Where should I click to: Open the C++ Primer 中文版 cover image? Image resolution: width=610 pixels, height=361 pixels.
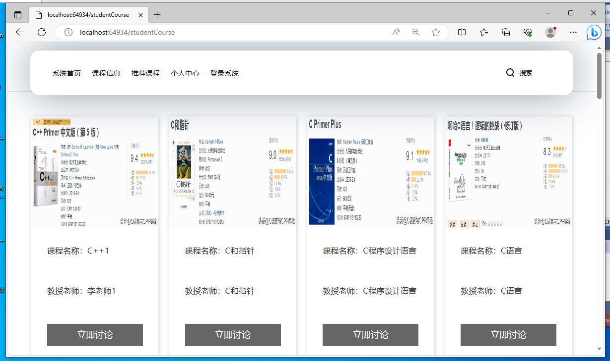[95, 172]
